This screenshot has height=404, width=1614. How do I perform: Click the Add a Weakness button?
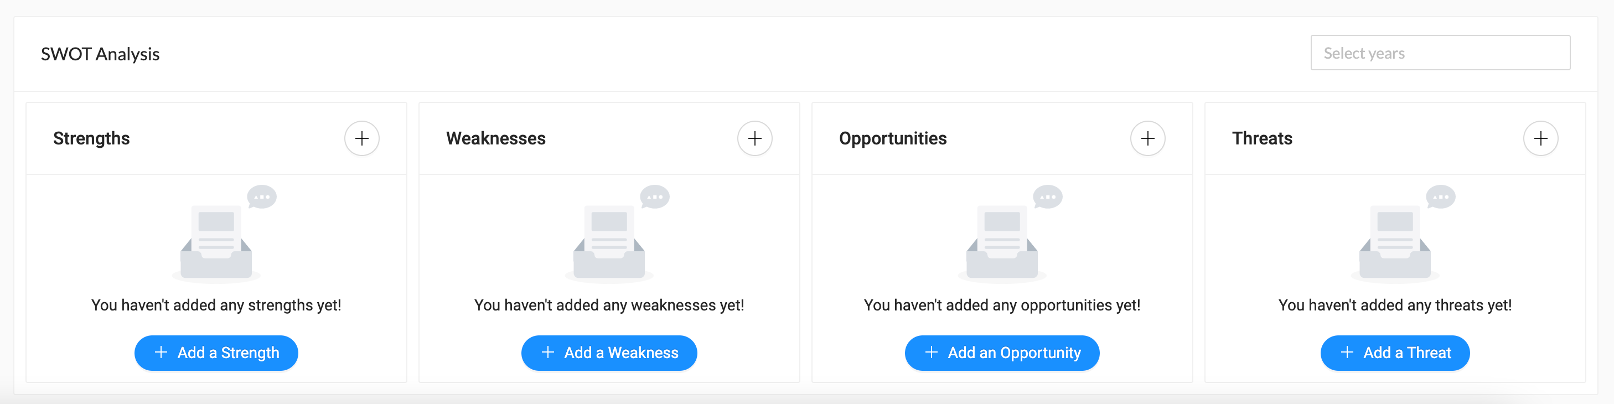click(x=609, y=353)
